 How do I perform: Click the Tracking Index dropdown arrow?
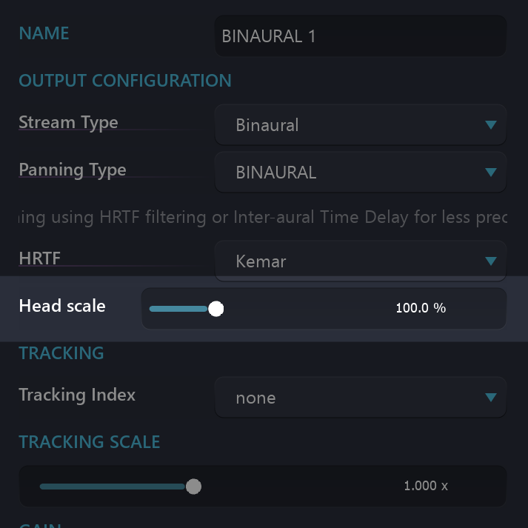[490, 398]
